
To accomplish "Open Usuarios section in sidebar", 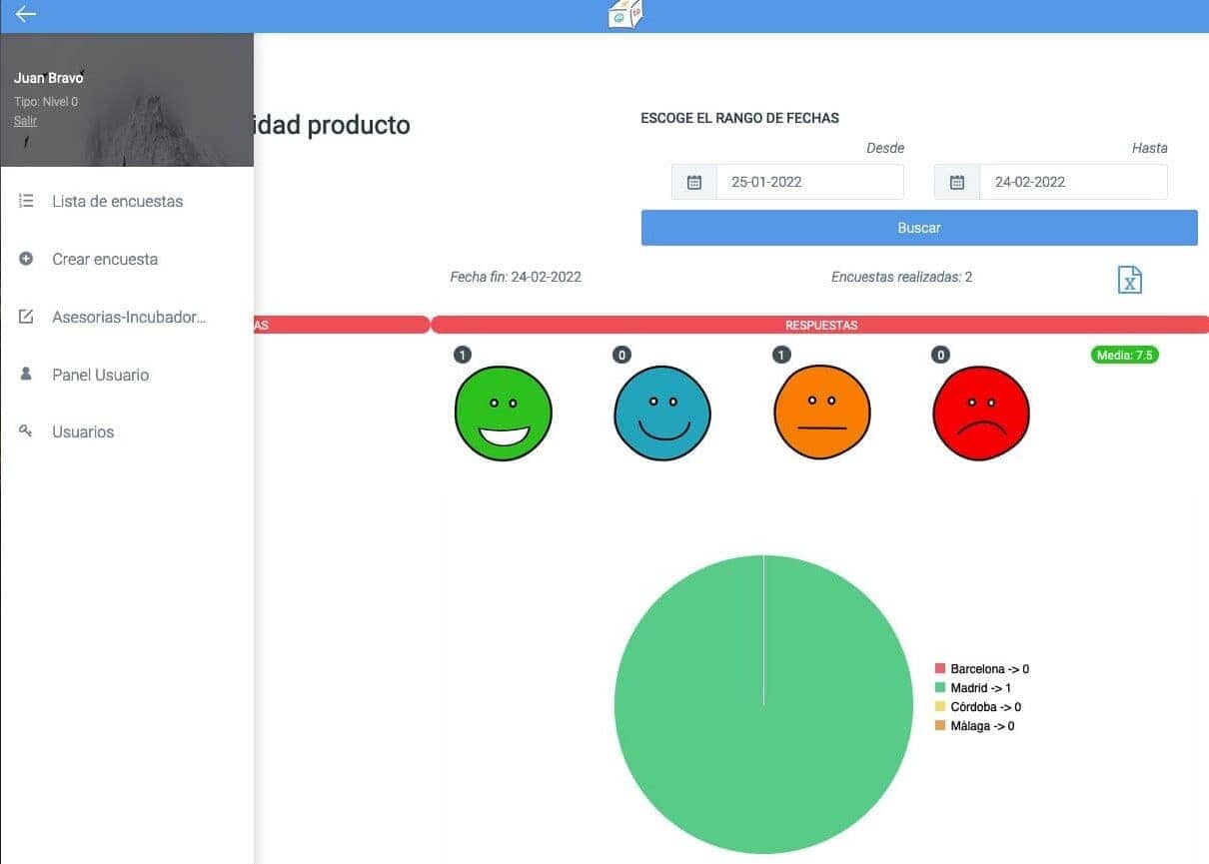I will click(x=83, y=432).
